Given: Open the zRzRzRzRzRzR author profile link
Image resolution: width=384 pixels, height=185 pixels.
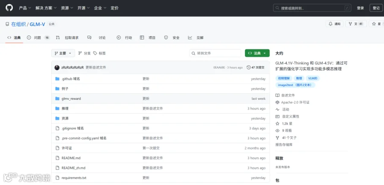Looking at the screenshot, I should (x=73, y=67).
